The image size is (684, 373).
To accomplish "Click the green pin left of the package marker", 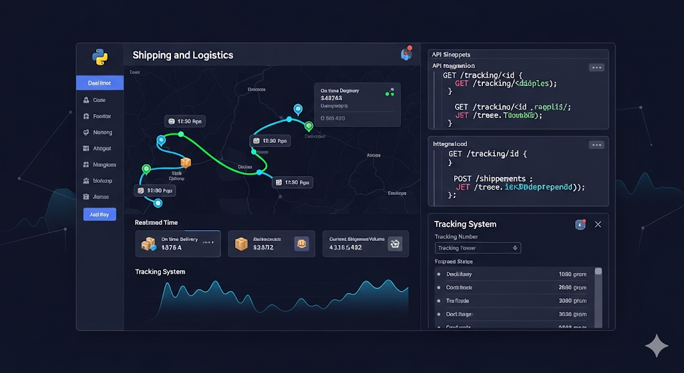I will tap(146, 169).
